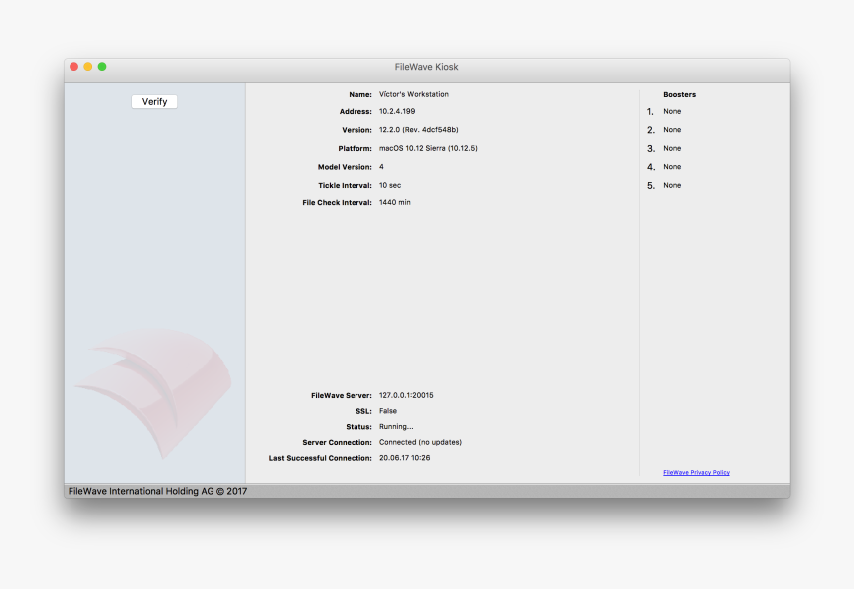Click the Name: label

click(x=360, y=94)
